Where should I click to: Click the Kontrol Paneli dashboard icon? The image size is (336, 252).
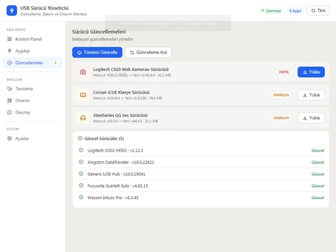tap(10, 39)
